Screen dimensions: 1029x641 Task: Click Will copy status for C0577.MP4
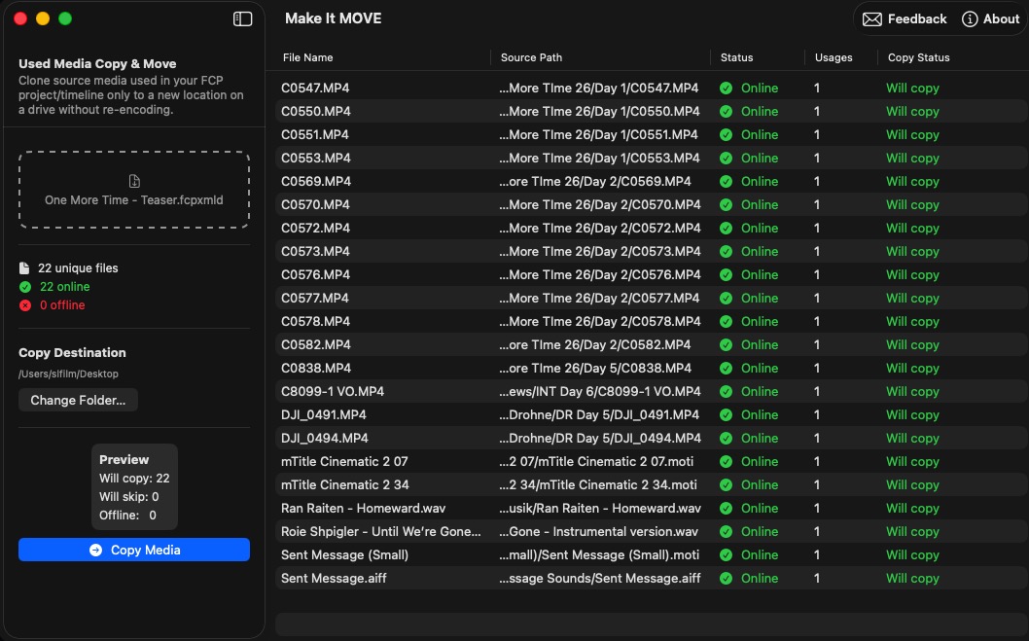pos(912,298)
